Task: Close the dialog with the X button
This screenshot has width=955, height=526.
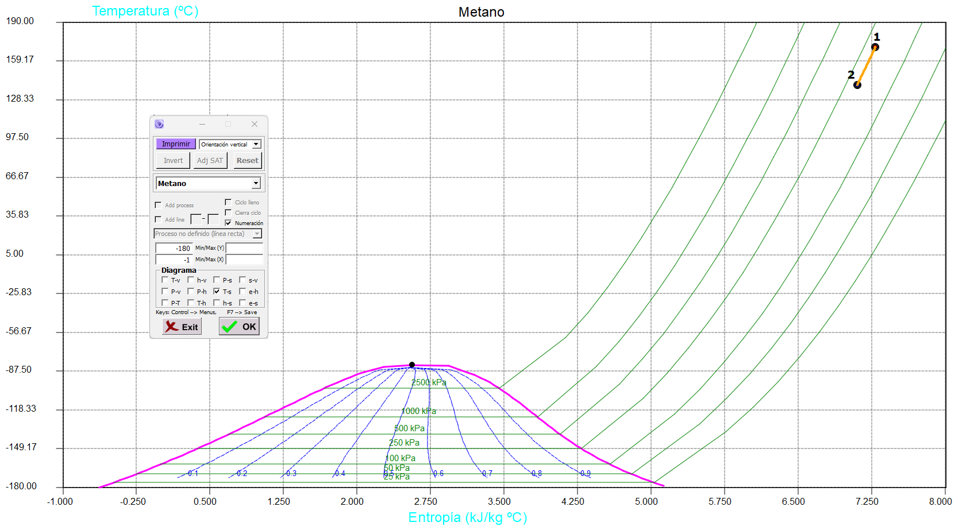Action: pos(255,124)
